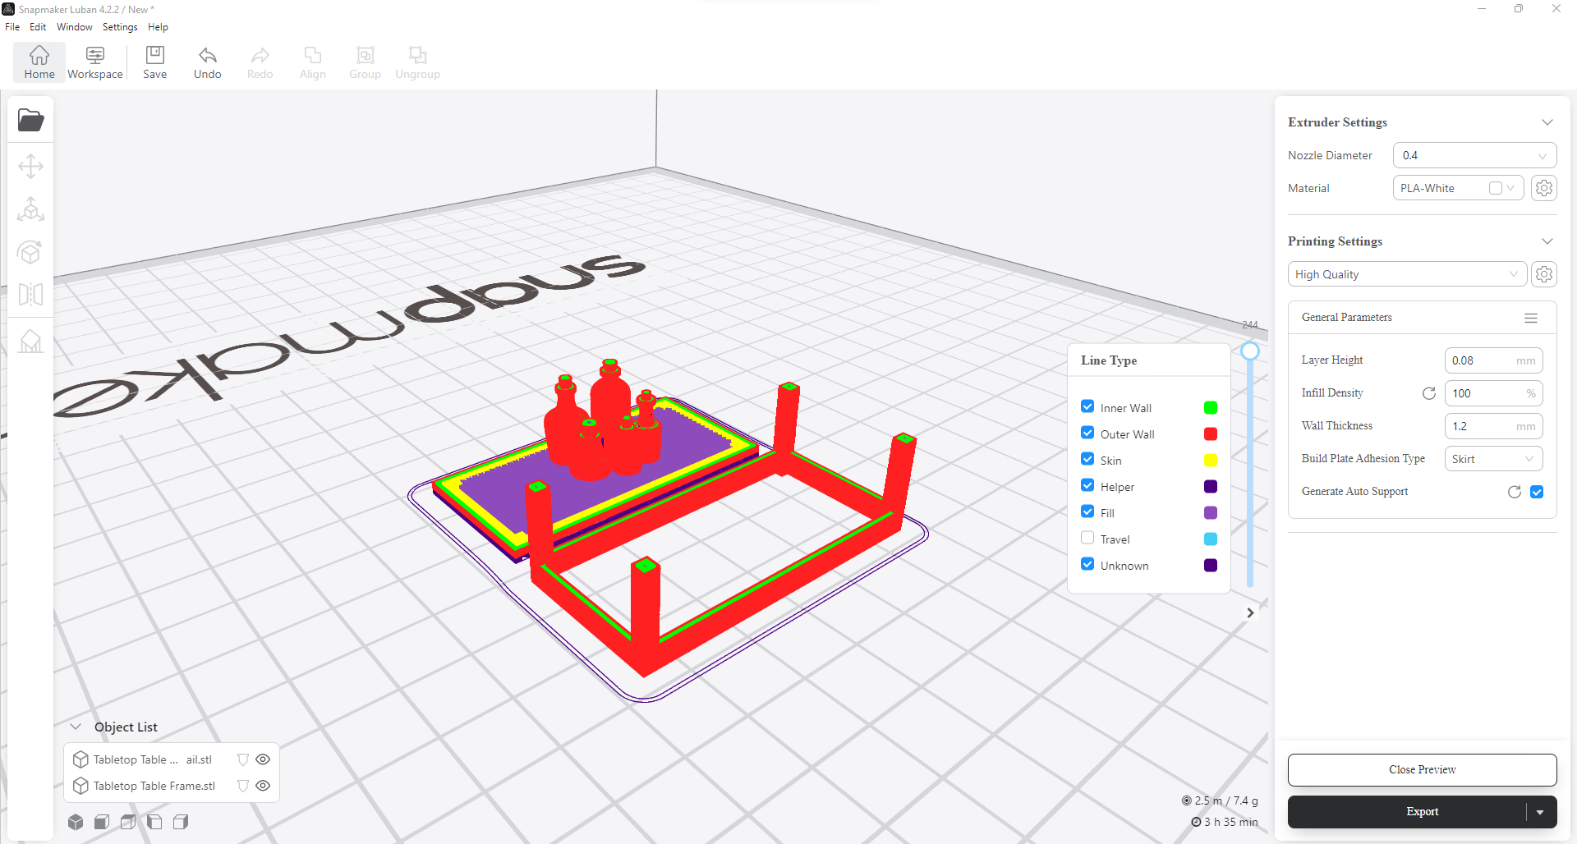Click the Close Preview button
The width and height of the screenshot is (1577, 844).
pyautogui.click(x=1422, y=769)
